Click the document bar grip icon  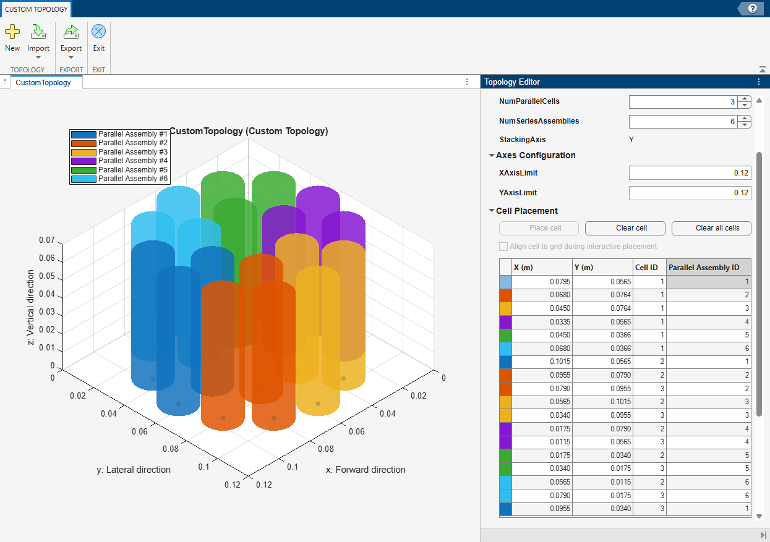5,82
